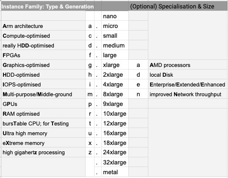Image resolution: width=228 pixels, height=178 pixels.
Task: Select the 'really HDD-optimised' cell
Action: pyautogui.click(x=43, y=45)
